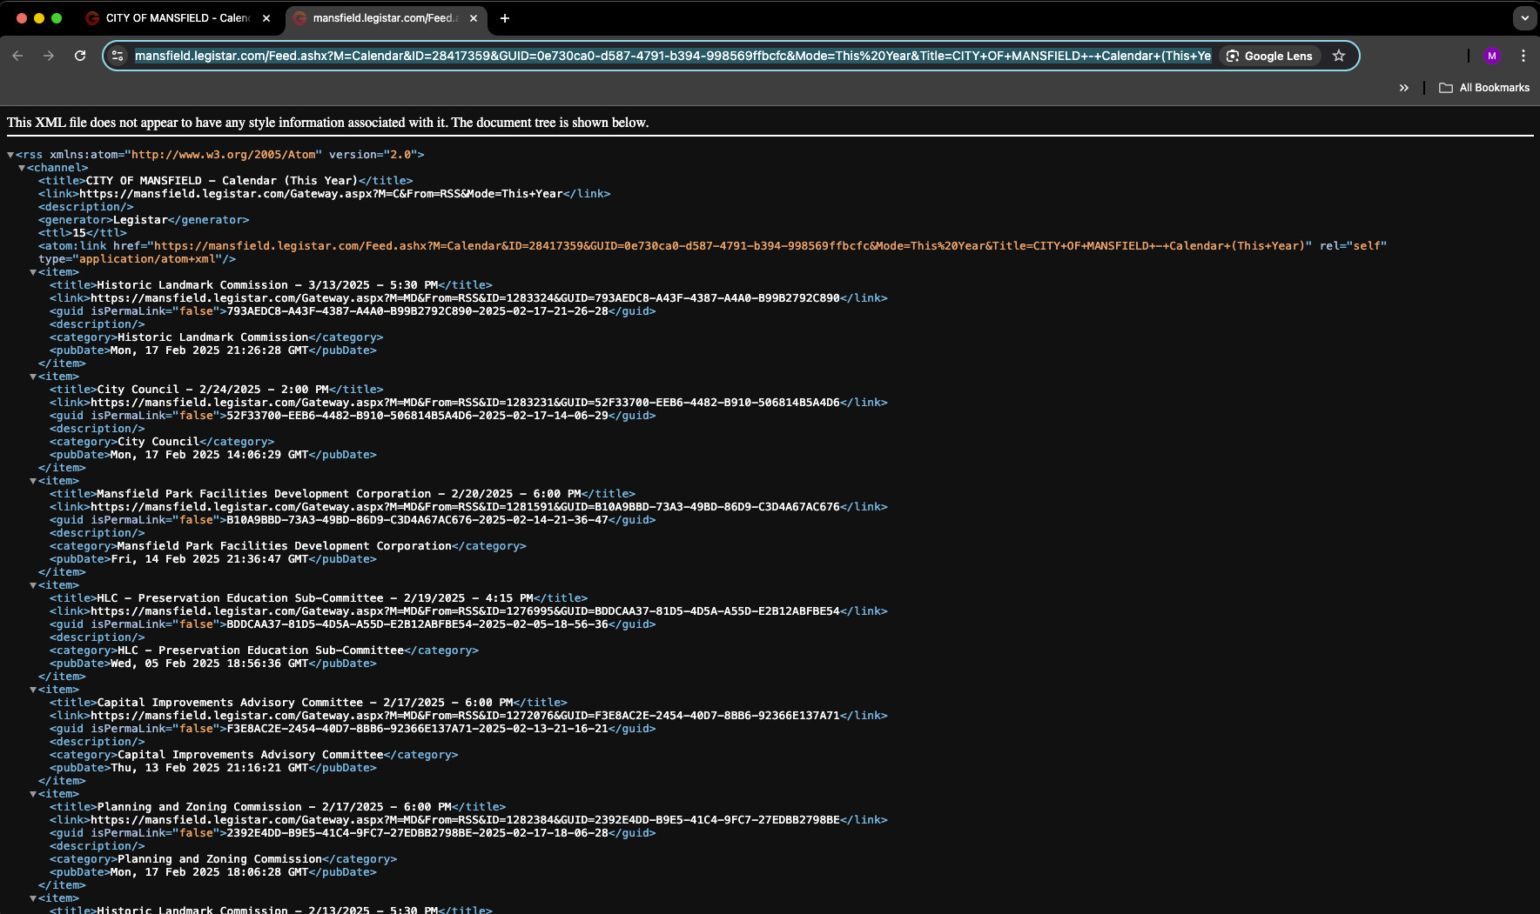Screen dimensions: 1540x914
Task: Click the ttl value 15
Action: tap(79, 233)
